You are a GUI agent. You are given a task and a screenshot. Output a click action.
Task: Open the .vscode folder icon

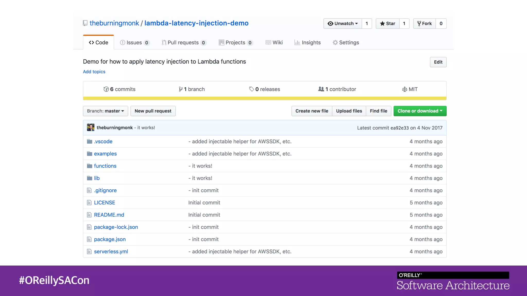pos(90,141)
